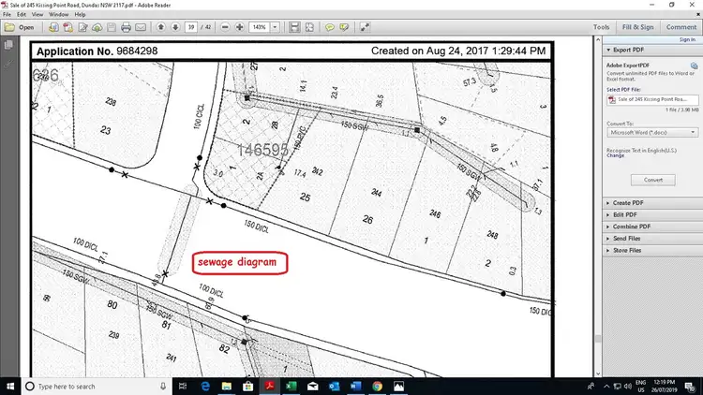Click the sticky note comment icon

330,28
